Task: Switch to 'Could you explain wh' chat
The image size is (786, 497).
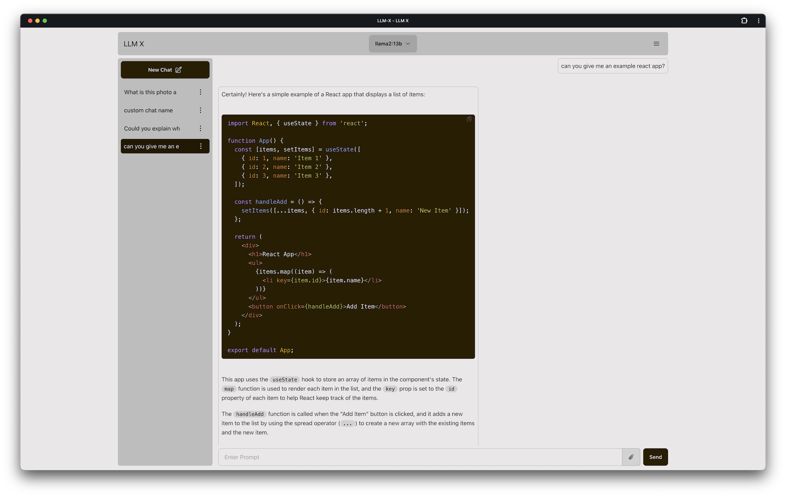Action: click(152, 128)
